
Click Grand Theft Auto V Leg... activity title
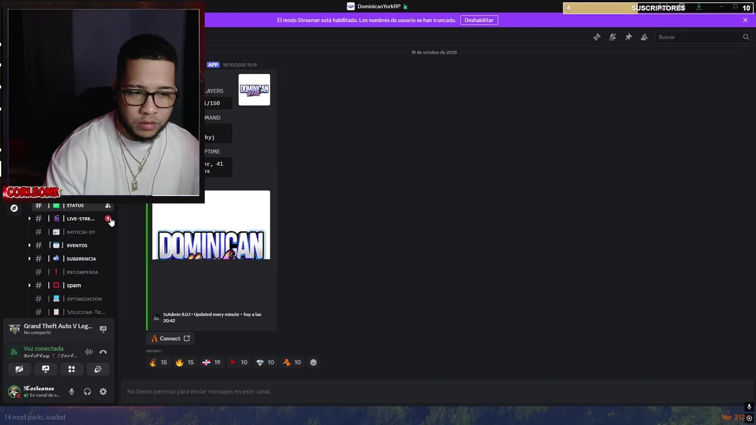(x=58, y=326)
